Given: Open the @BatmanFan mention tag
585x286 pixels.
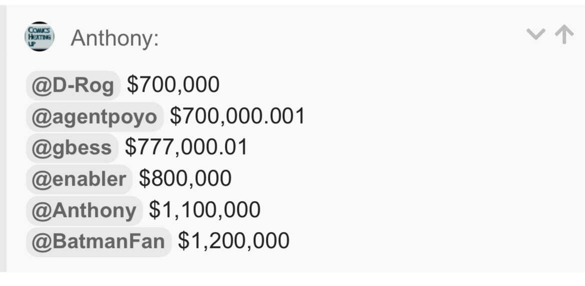Looking at the screenshot, I should [x=98, y=242].
